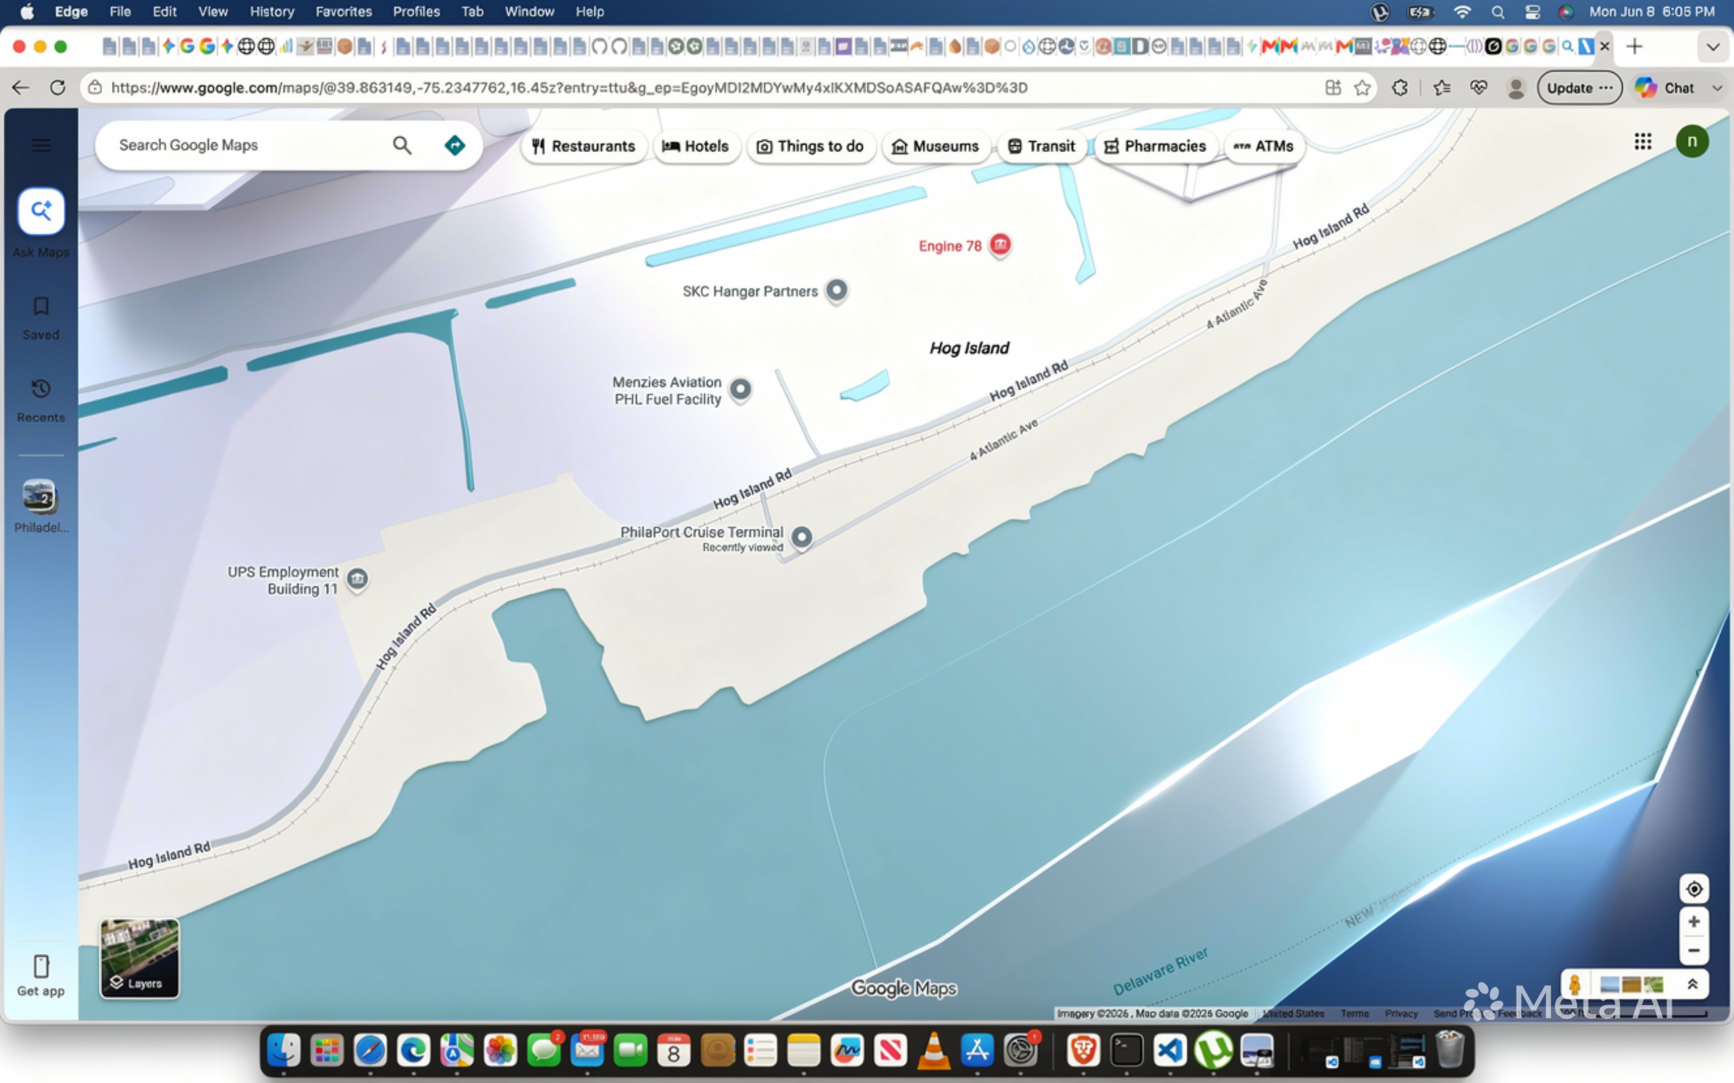
Task: Select Menzies Aviation PHL Fuel Facility pin
Action: 740,390
